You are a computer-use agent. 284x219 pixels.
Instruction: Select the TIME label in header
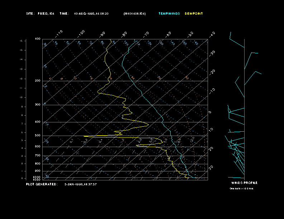point(64,14)
